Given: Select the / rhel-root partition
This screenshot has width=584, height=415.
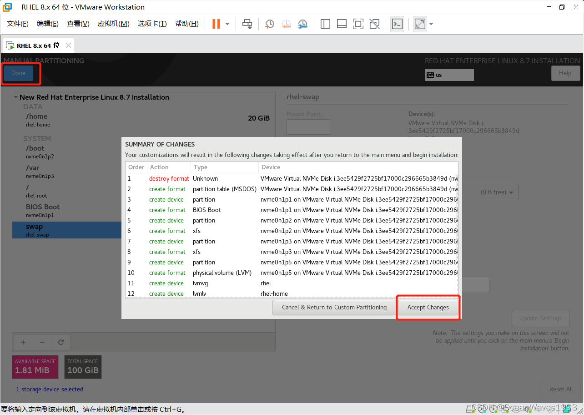Looking at the screenshot, I should coord(144,191).
